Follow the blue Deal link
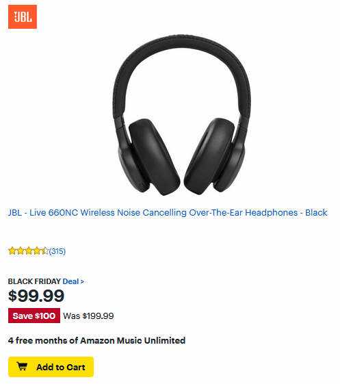The image size is (340, 384). coord(70,281)
